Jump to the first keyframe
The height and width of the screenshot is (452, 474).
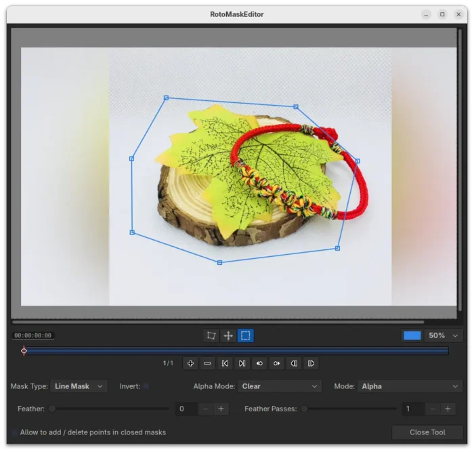225,363
